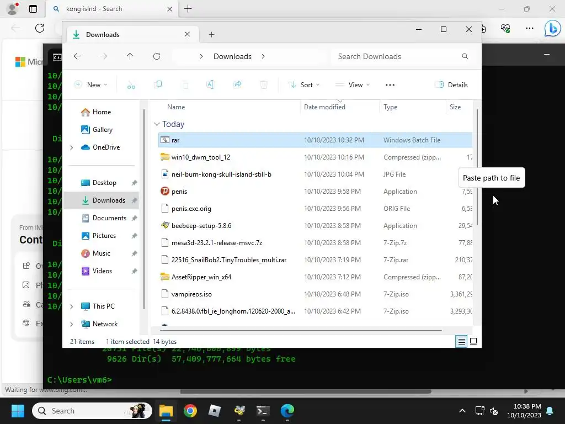Open Edge browser essentials heart icon

[x=505, y=28]
